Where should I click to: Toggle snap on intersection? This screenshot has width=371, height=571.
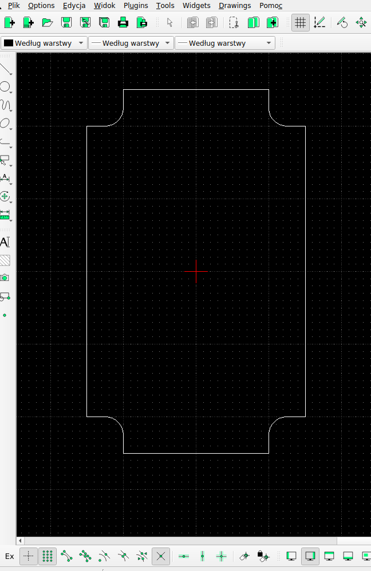[x=161, y=556]
